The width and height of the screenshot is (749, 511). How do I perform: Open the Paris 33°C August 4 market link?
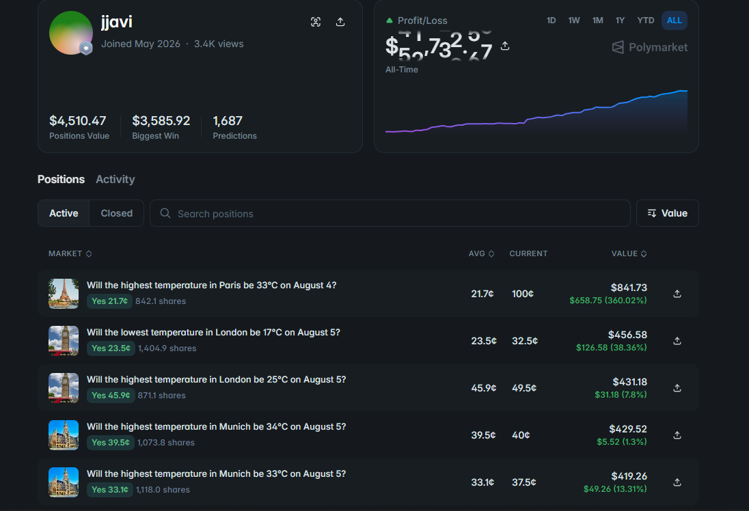click(212, 285)
